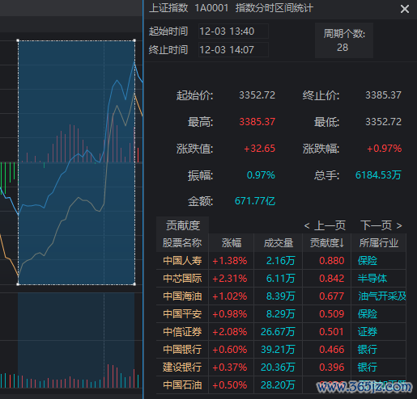Image resolution: width=417 pixels, height=399 pixels.
Task: Click the bottom-left selection handle on chart
Action: click(18, 284)
